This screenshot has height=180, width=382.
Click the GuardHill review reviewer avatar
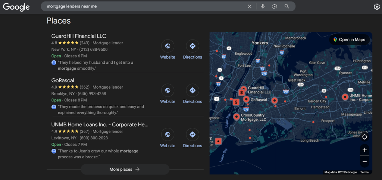(54, 63)
